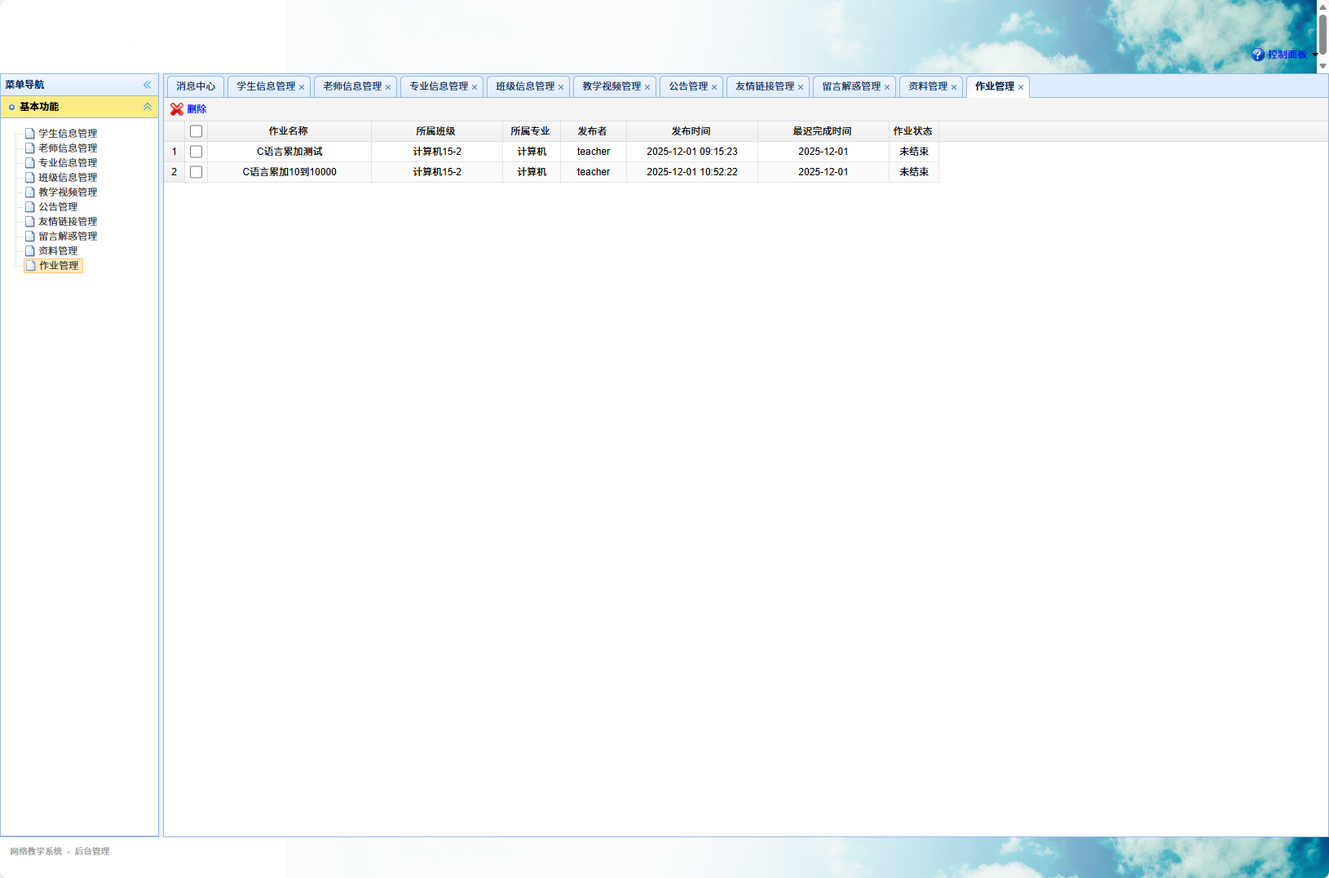Open 学生信息管理 in the sidebar tree
Image resolution: width=1329 pixels, height=878 pixels.
(x=68, y=134)
